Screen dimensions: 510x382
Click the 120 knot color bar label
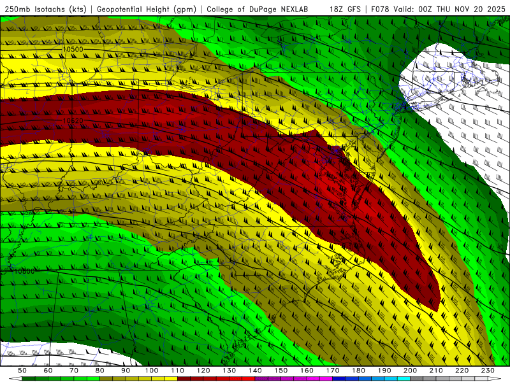203,371
